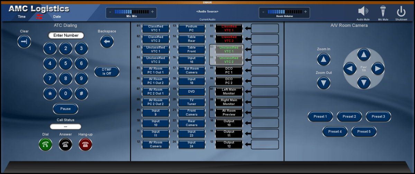Viewport: 415px width, 174px height.
Task: Click the Enter Number field
Action: pyautogui.click(x=66, y=35)
